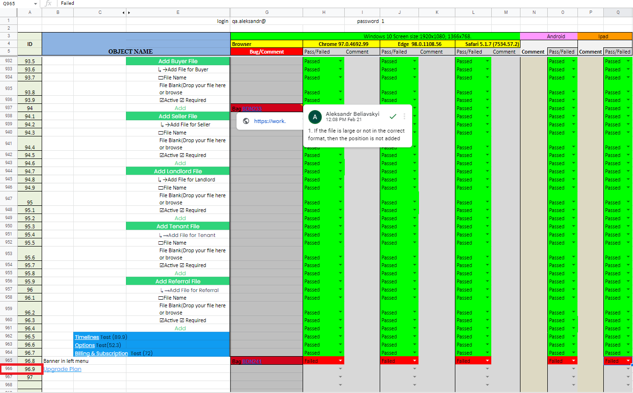Select the 'Edge 98.0.1108.56' header cell
The height and width of the screenshot is (393, 633).
418,44
